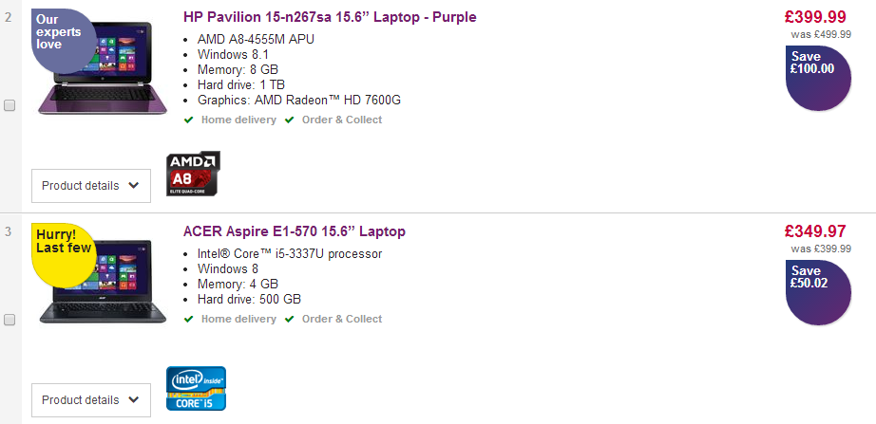This screenshot has height=424, width=876.
Task: Click the Save £50.02 purple circle
Action: click(818, 292)
